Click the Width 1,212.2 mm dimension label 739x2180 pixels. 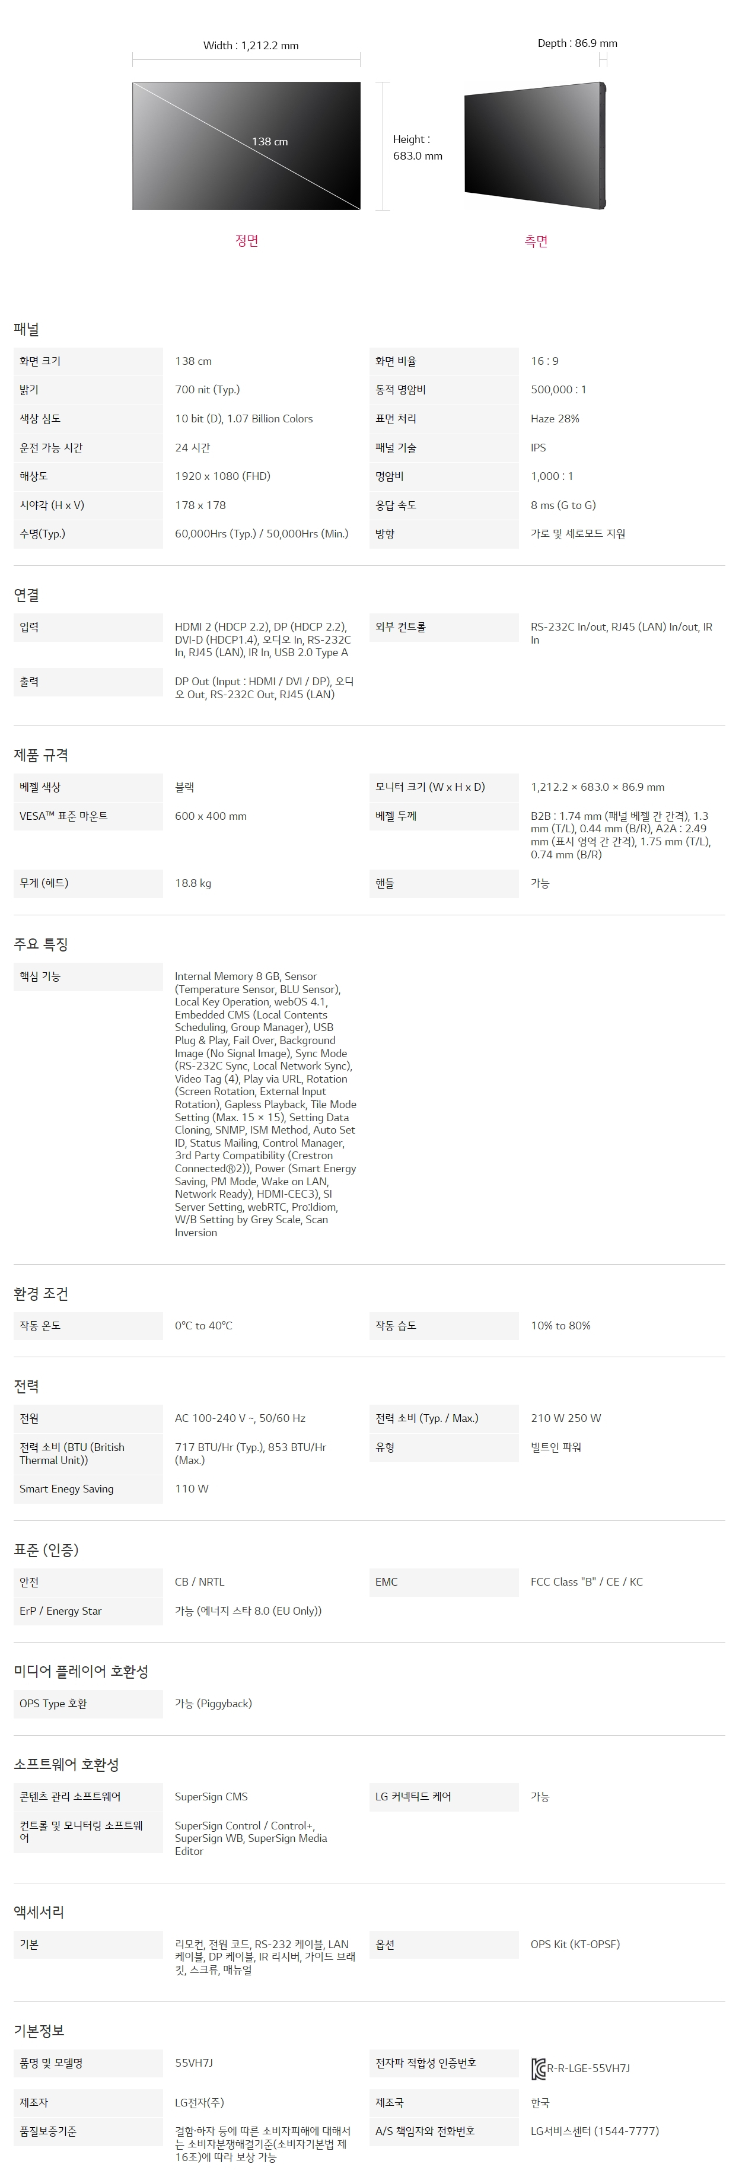coord(250,46)
